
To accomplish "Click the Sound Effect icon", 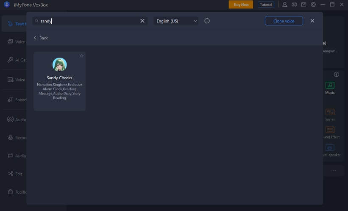I will (330, 130).
